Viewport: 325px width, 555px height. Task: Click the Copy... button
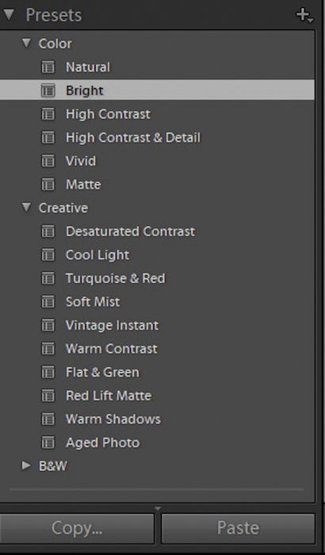point(77,528)
